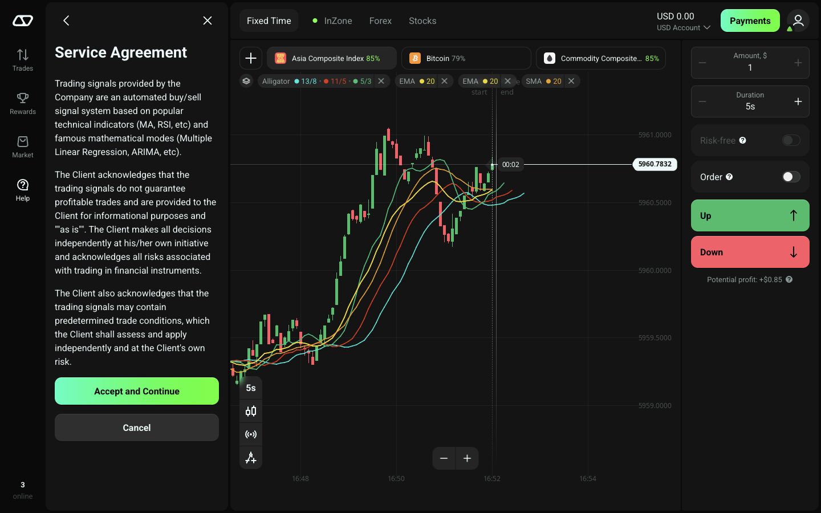The height and width of the screenshot is (513, 821).
Task: Open the Trades sidebar section
Action: [x=23, y=60]
